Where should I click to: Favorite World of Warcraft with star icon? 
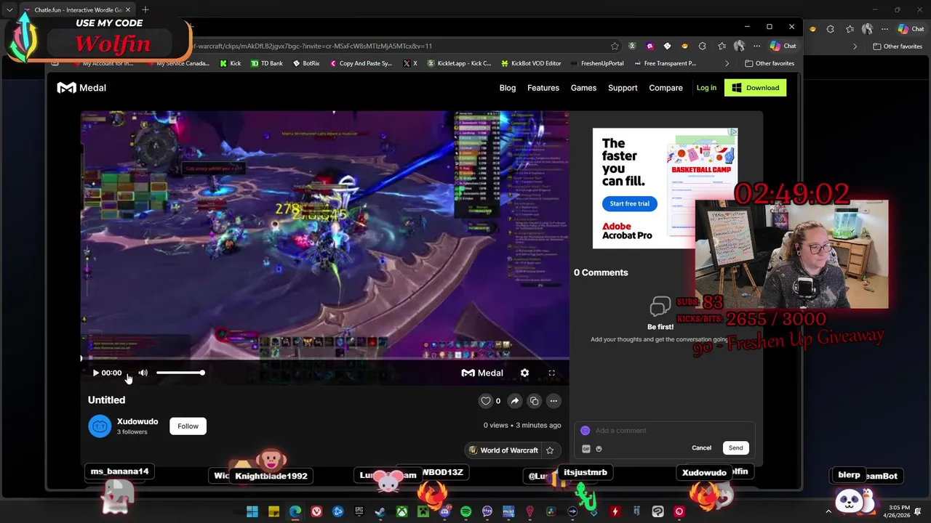click(x=550, y=450)
